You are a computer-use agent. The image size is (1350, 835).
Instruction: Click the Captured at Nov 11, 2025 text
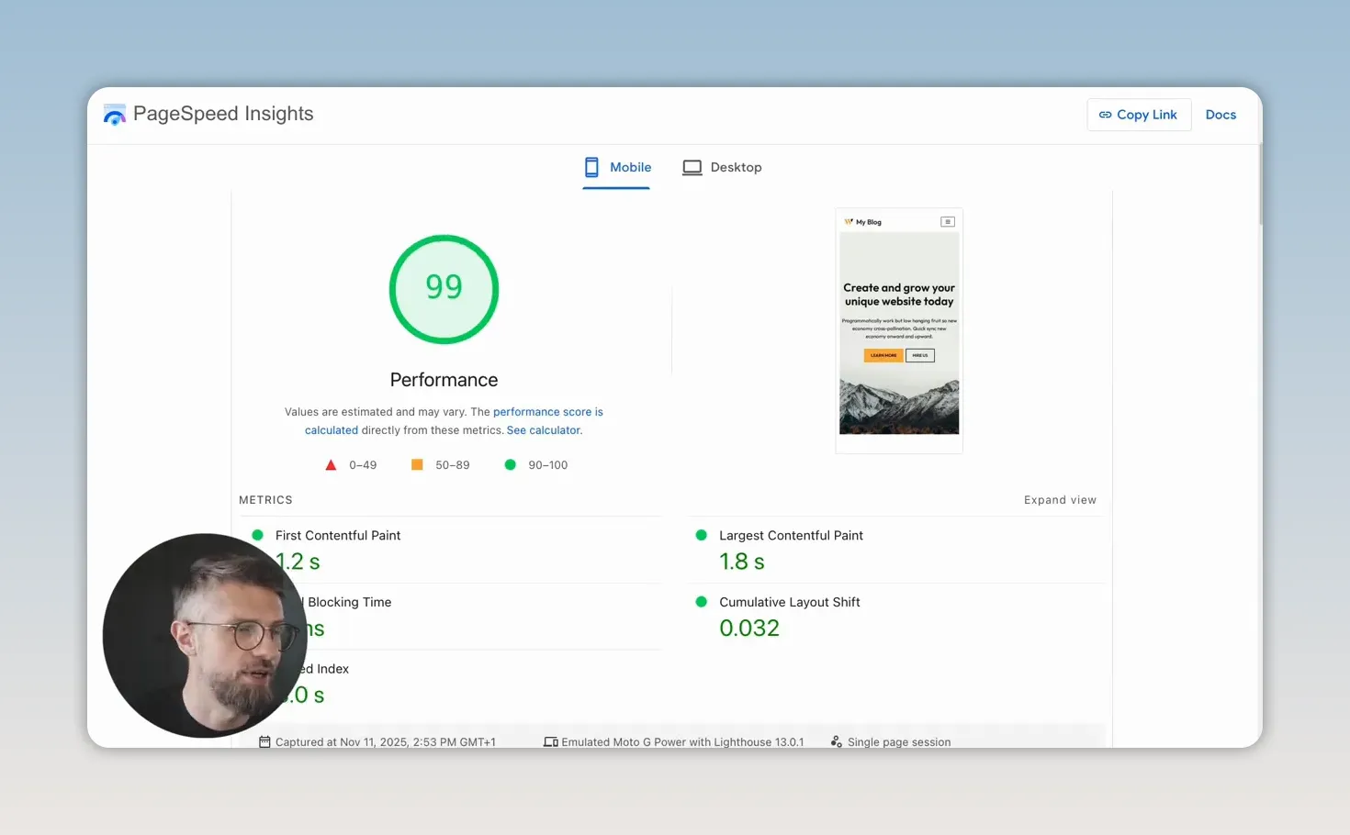coord(386,742)
